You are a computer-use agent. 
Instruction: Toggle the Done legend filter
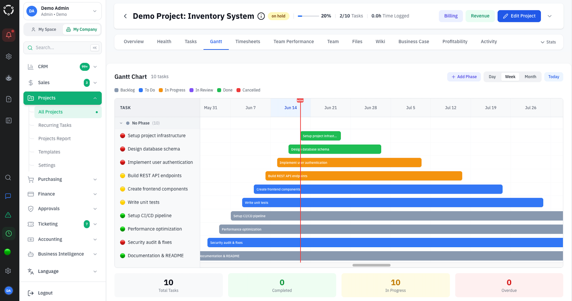pos(225,90)
